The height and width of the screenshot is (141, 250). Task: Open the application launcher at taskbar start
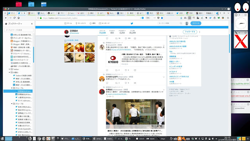[2, 139]
